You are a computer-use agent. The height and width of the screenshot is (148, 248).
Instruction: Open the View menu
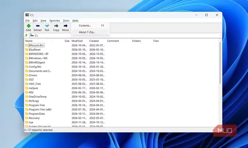click(43, 21)
